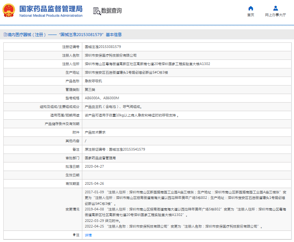Open 网上办事大厅 user icon
Image resolution: width=294 pixels, height=242 pixels.
(x=275, y=8)
